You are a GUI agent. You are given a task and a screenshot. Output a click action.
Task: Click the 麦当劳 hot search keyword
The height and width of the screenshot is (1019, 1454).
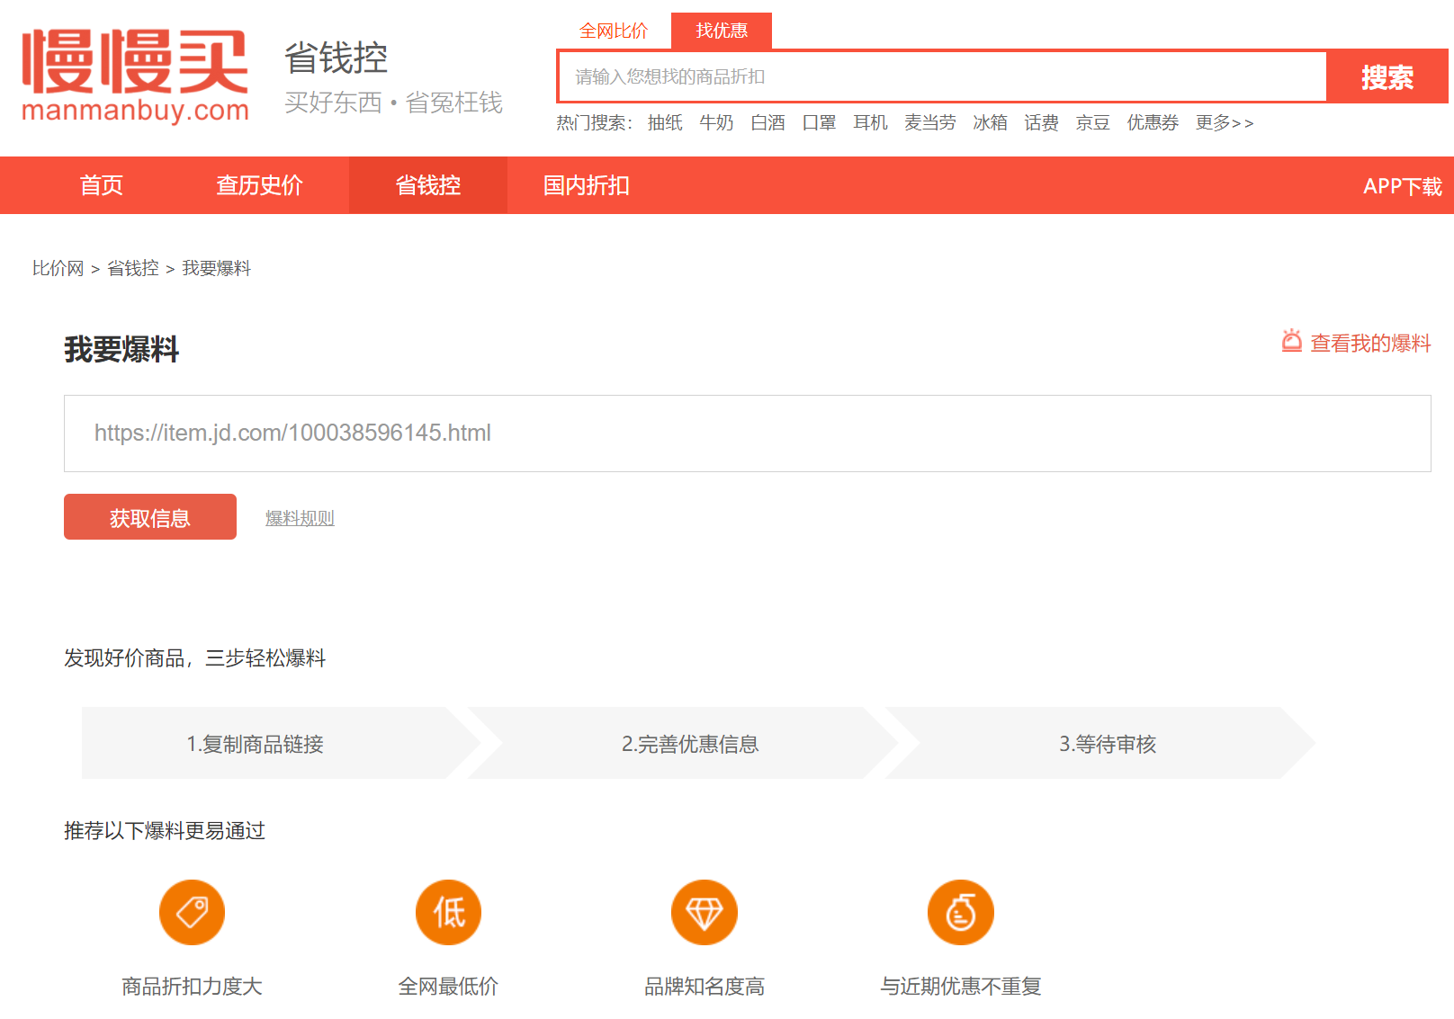929,123
